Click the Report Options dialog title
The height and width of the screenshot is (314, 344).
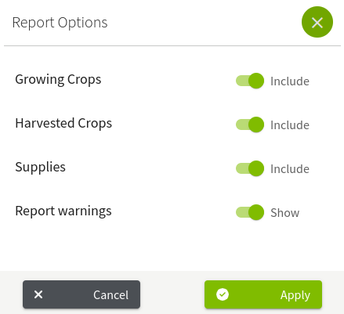60,23
